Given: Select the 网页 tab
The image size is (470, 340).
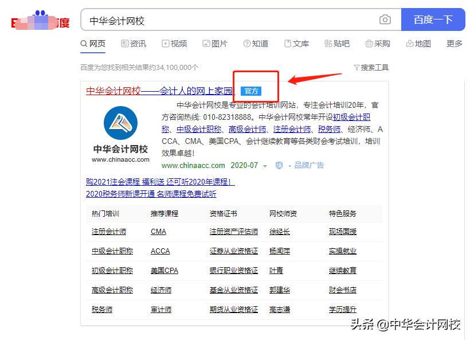Looking at the screenshot, I should pos(93,44).
